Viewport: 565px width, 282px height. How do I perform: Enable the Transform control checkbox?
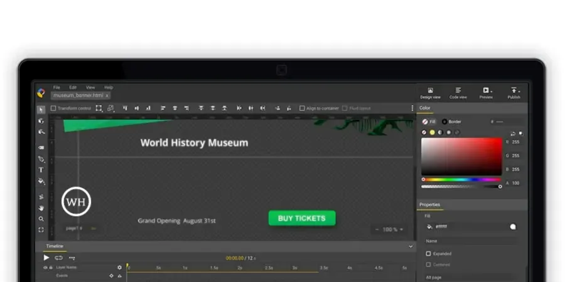coord(53,108)
